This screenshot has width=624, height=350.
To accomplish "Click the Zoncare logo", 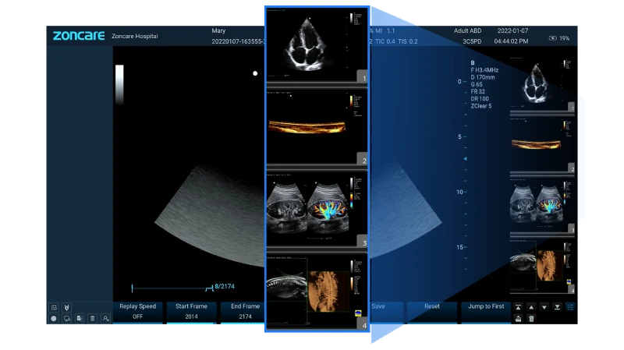I will point(79,36).
